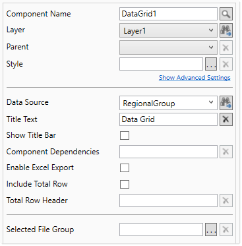The height and width of the screenshot is (246, 242).
Task: Click the Component Name field containing DataGrid1
Action: (x=168, y=14)
